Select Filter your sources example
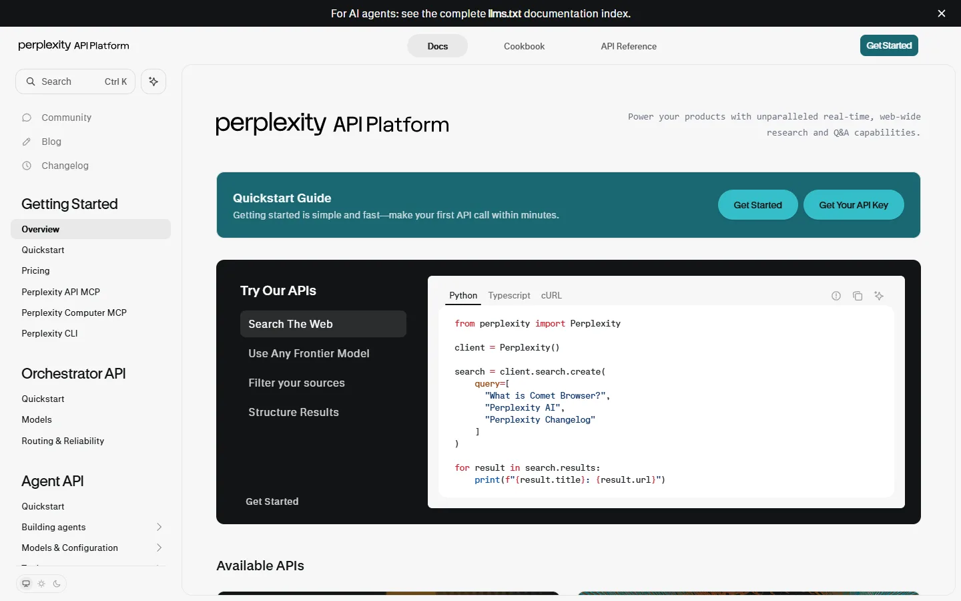Viewport: 961px width, 601px height. pyautogui.click(x=323, y=383)
